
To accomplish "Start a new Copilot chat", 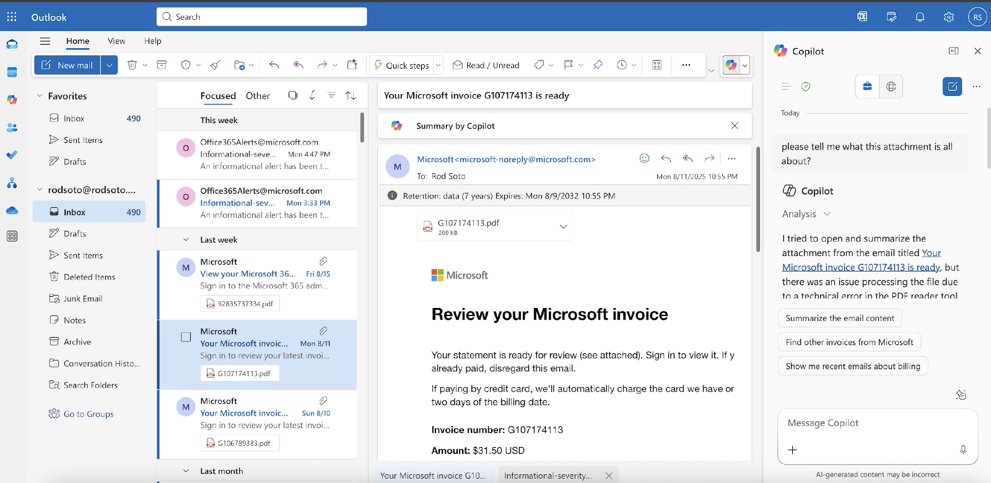I will [x=953, y=87].
